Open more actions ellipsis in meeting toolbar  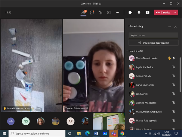click(117, 13)
